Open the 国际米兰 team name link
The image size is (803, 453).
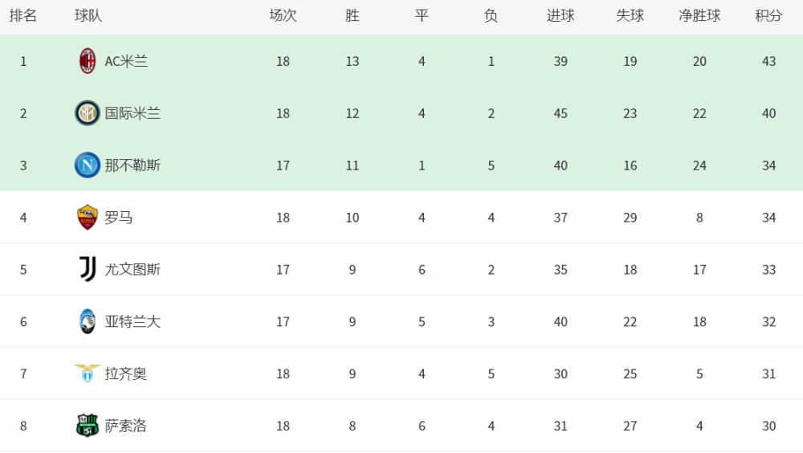coord(132,113)
